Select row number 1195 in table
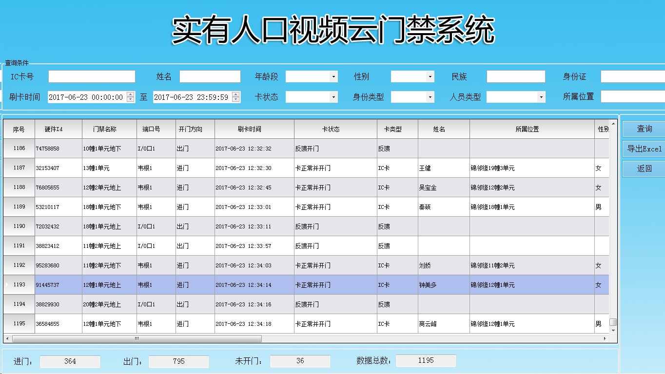Screen dimensions: 665x374 [19, 324]
